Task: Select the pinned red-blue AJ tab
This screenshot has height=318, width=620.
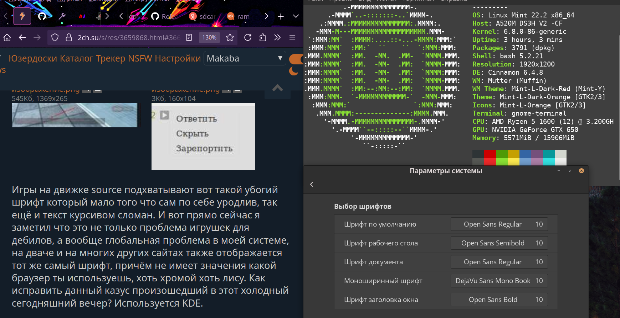Action: click(x=82, y=16)
